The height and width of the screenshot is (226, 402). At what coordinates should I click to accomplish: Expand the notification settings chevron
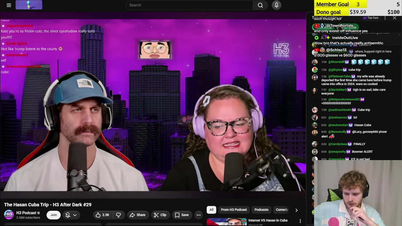75,215
